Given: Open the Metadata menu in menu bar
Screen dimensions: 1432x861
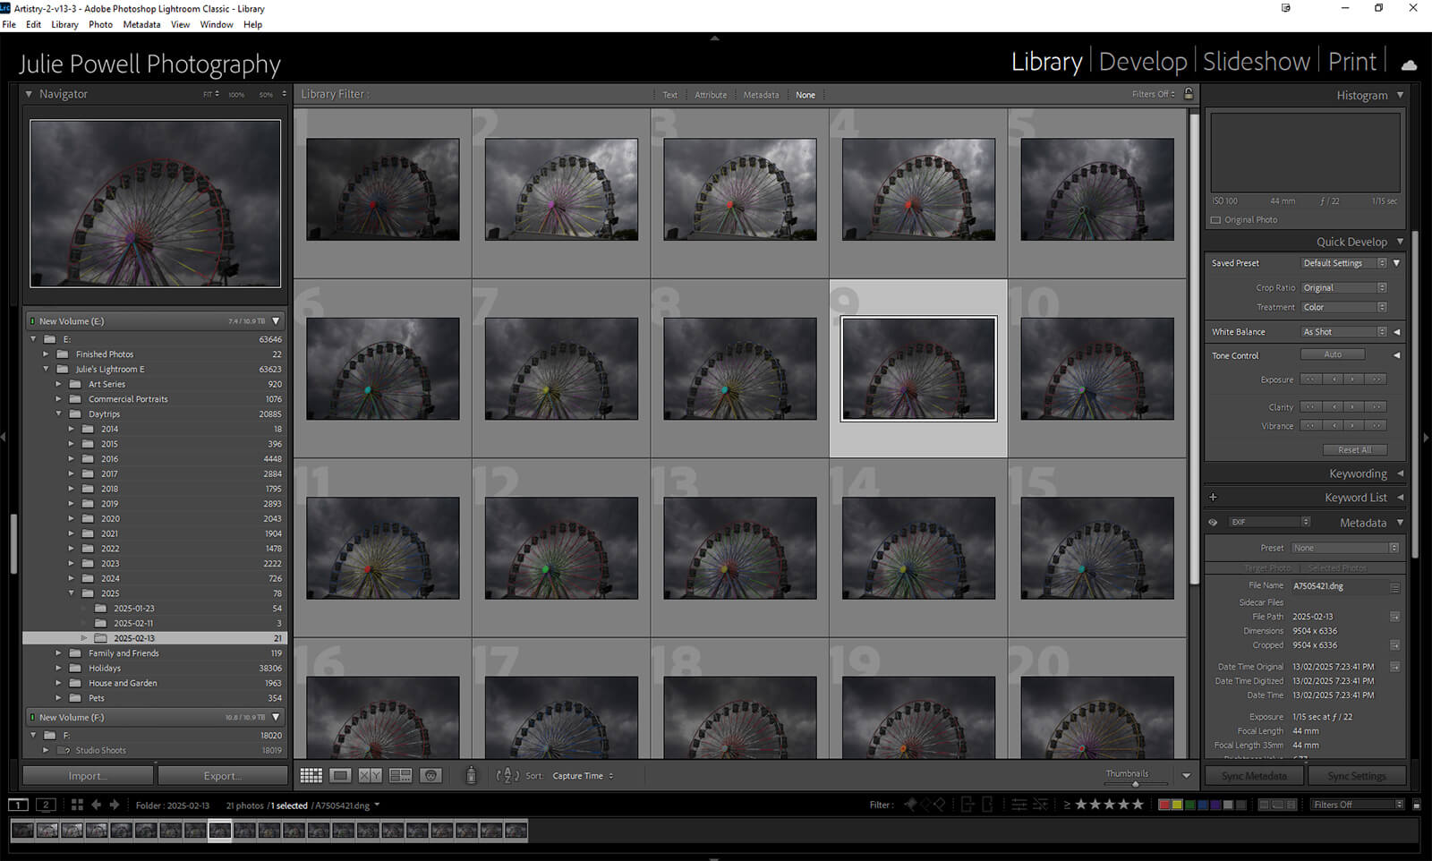Looking at the screenshot, I should (x=141, y=24).
